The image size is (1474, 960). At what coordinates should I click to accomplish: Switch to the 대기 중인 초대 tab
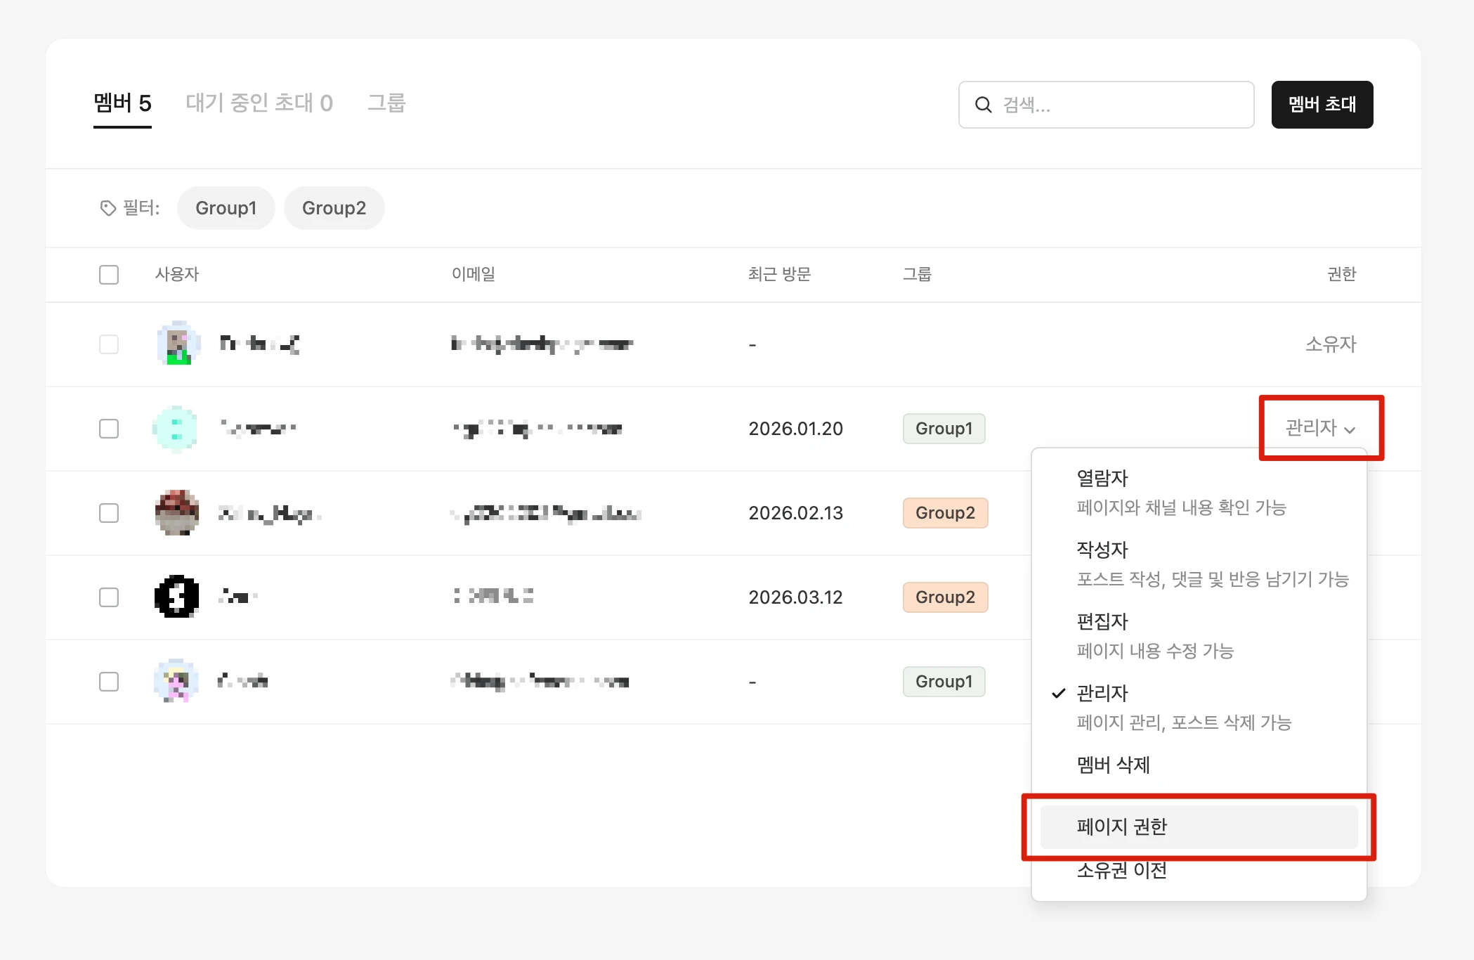pyautogui.click(x=259, y=103)
